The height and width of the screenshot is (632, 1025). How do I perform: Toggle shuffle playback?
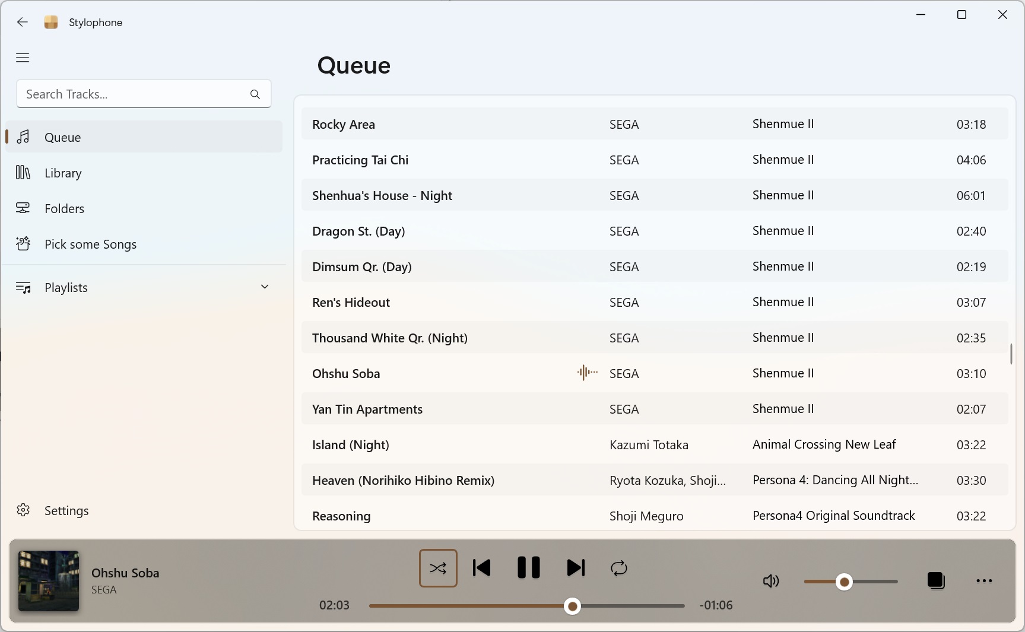438,568
